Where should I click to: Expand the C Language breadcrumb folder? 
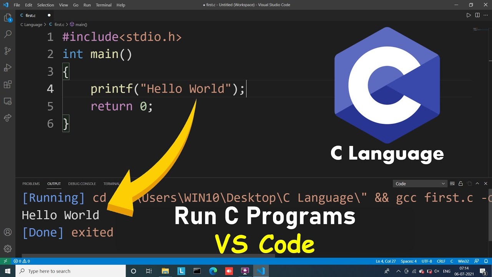[x=32, y=25]
